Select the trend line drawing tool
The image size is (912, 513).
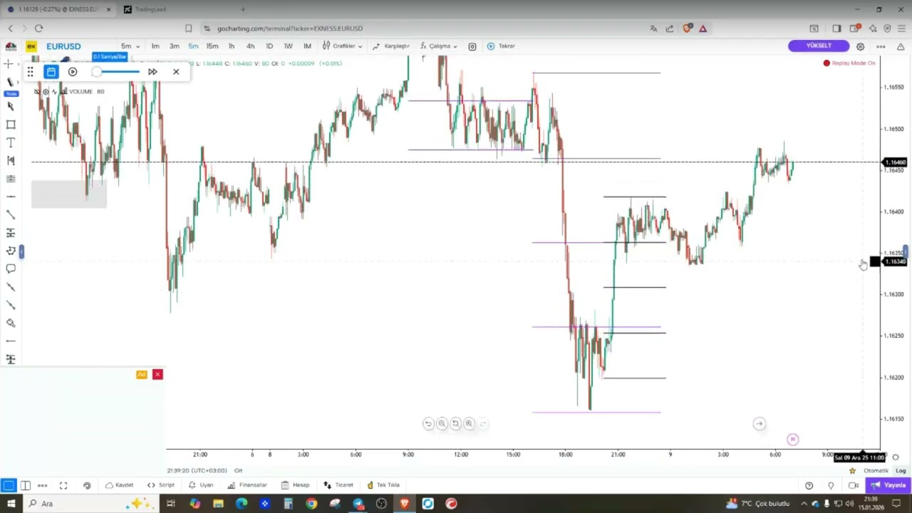pos(10,214)
